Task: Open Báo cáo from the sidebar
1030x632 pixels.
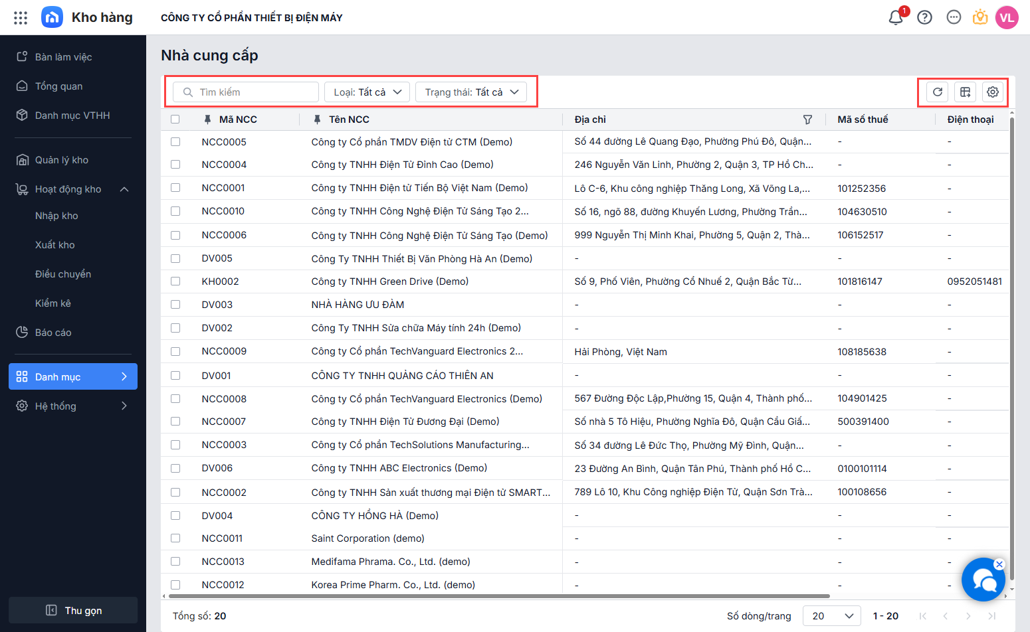Action: pyautogui.click(x=53, y=333)
